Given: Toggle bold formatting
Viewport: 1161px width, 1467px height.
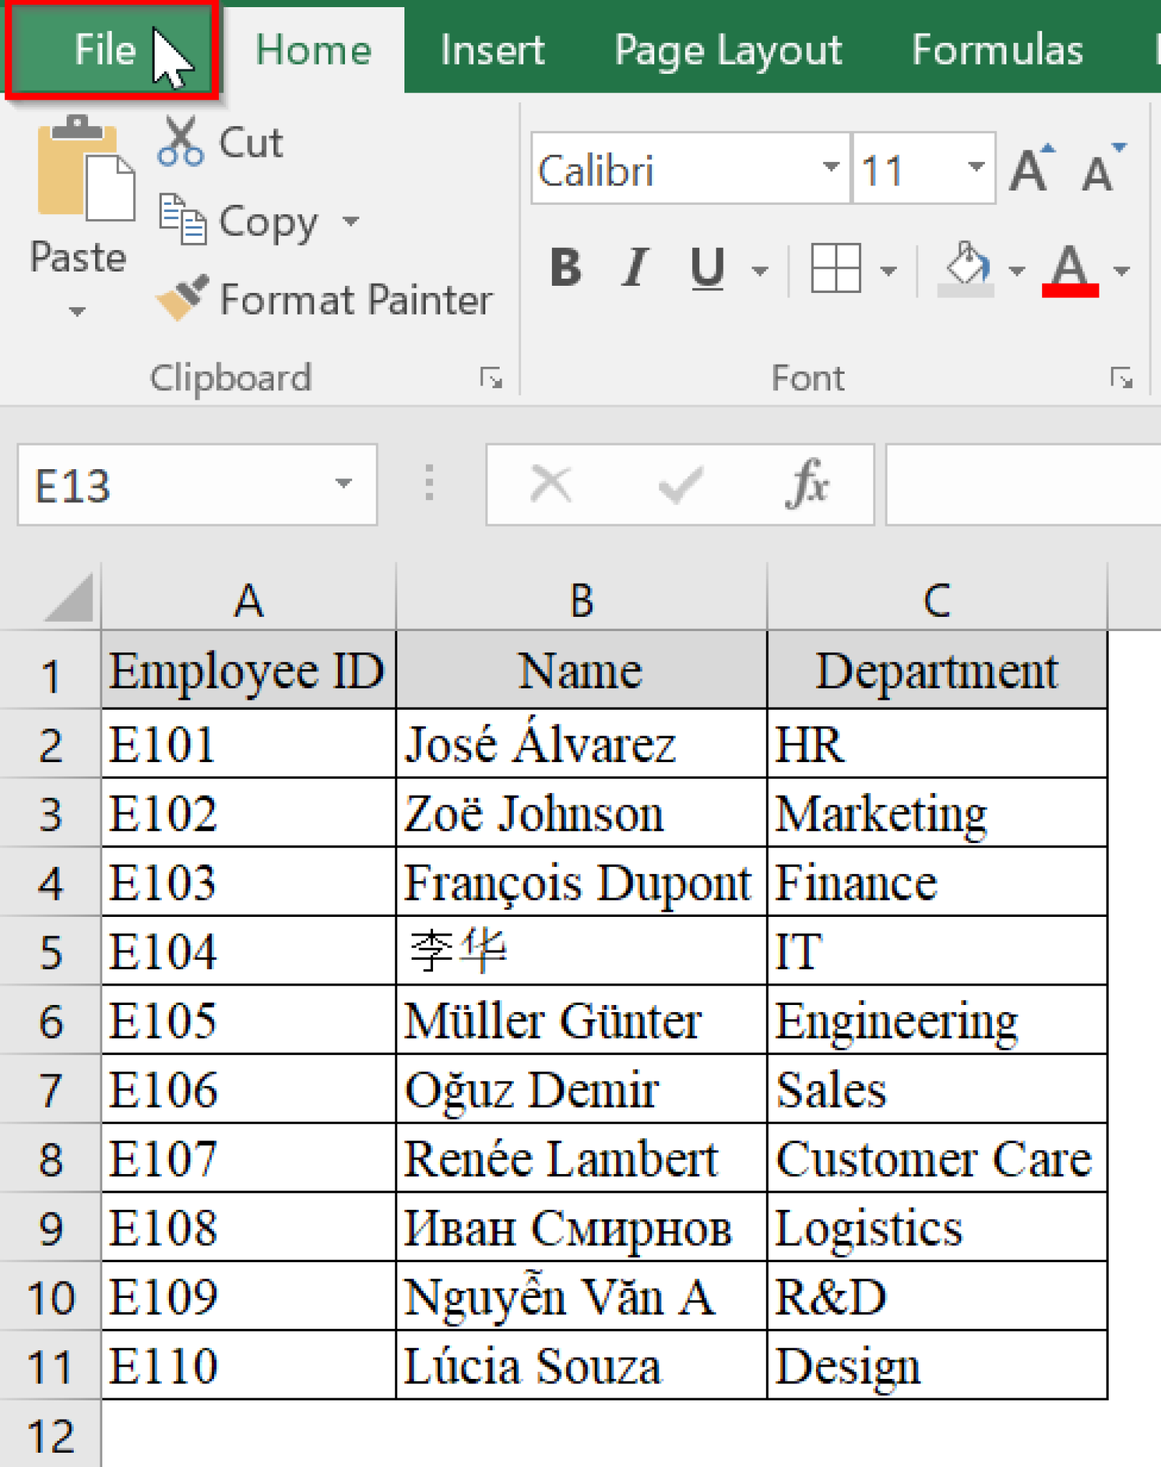Looking at the screenshot, I should (565, 269).
